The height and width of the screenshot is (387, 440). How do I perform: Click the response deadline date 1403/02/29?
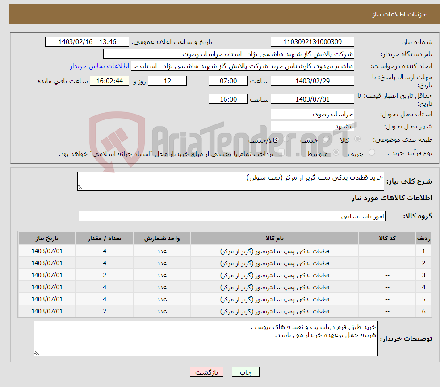(x=312, y=81)
